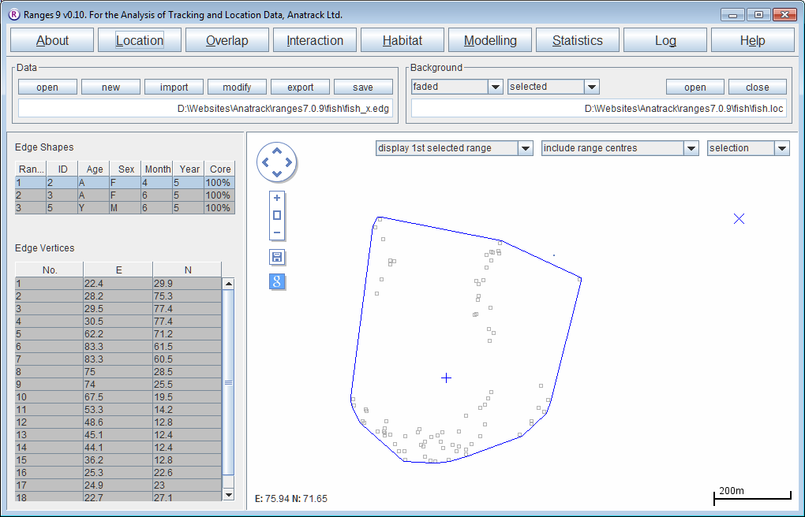This screenshot has width=805, height=517.
Task: Click the Background close button
Action: tap(757, 87)
